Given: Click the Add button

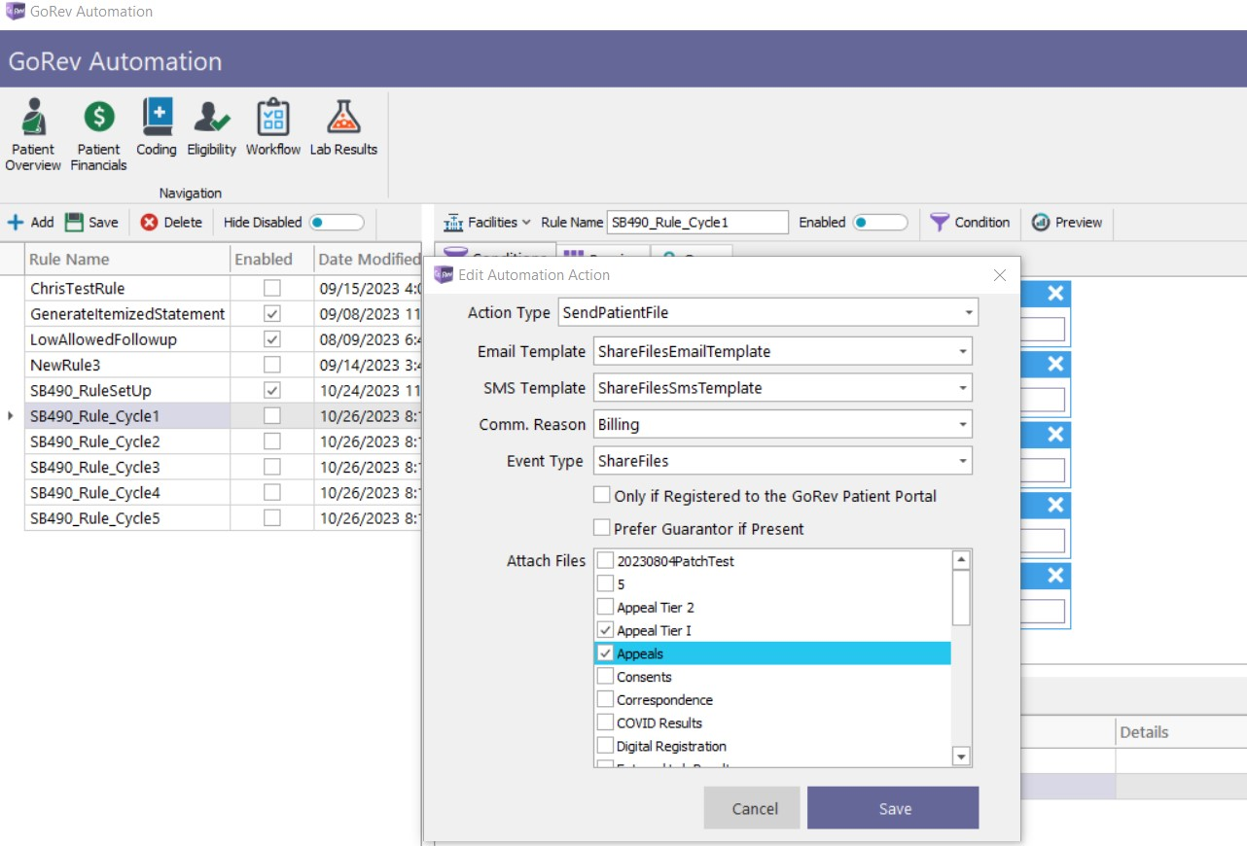Looking at the screenshot, I should (x=31, y=222).
